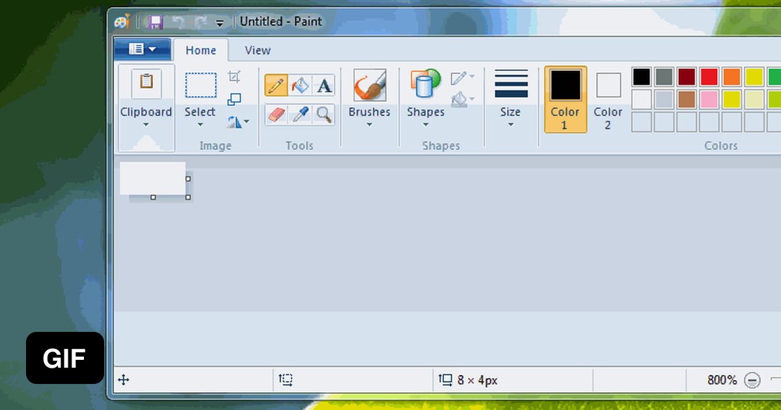This screenshot has width=781, height=410.
Task: Switch to the View tab
Action: (x=257, y=50)
